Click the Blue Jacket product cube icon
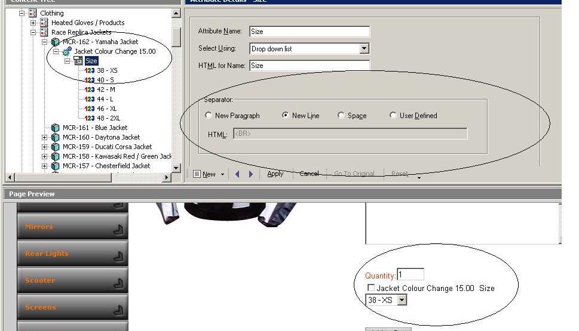579x331 pixels. 56,128
